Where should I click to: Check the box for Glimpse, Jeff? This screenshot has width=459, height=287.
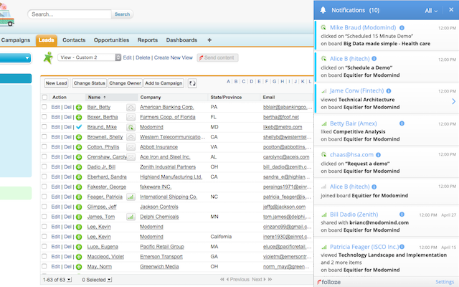coord(44,207)
